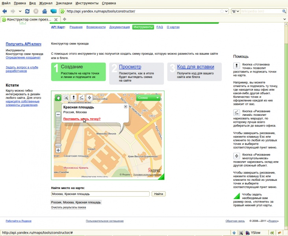
Task: Click the browser Reload button
Action: pos(27,11)
